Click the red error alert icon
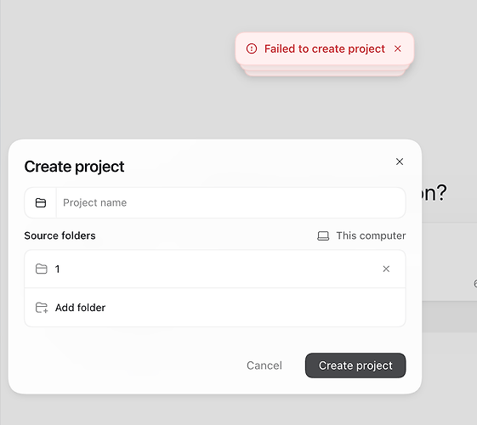 pos(252,48)
